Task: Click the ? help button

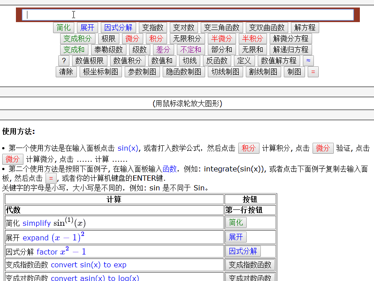Action: click(64, 61)
